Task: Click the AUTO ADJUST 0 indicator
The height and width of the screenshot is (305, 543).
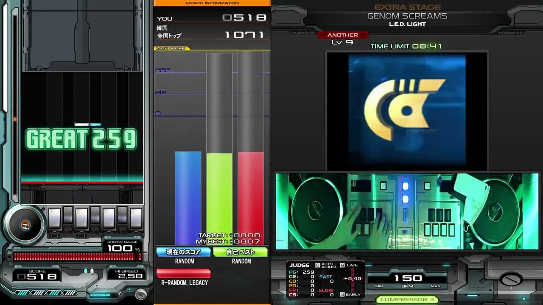Action: (x=325, y=265)
